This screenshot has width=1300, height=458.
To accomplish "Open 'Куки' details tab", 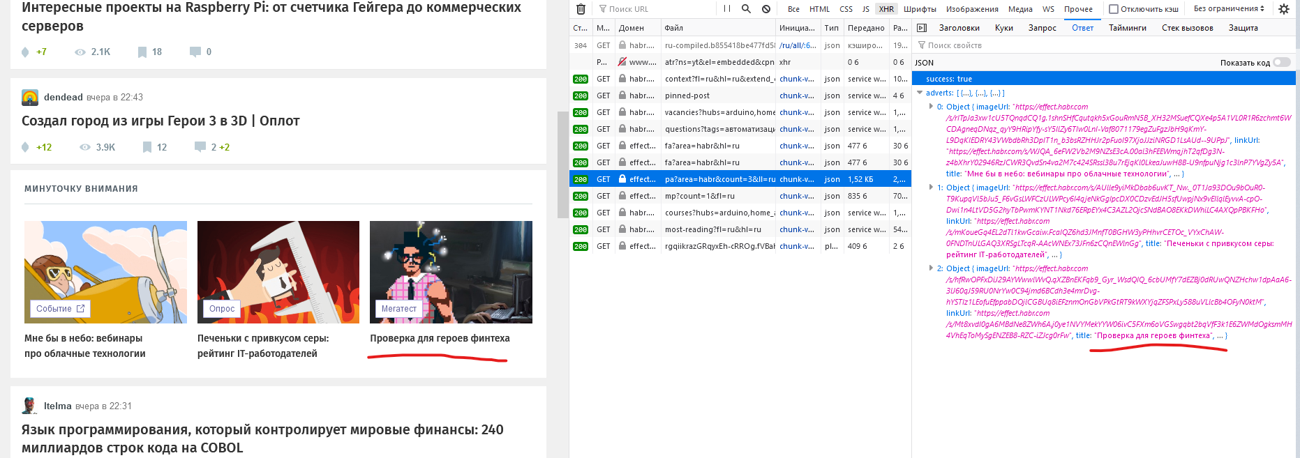I will 1004,28.
